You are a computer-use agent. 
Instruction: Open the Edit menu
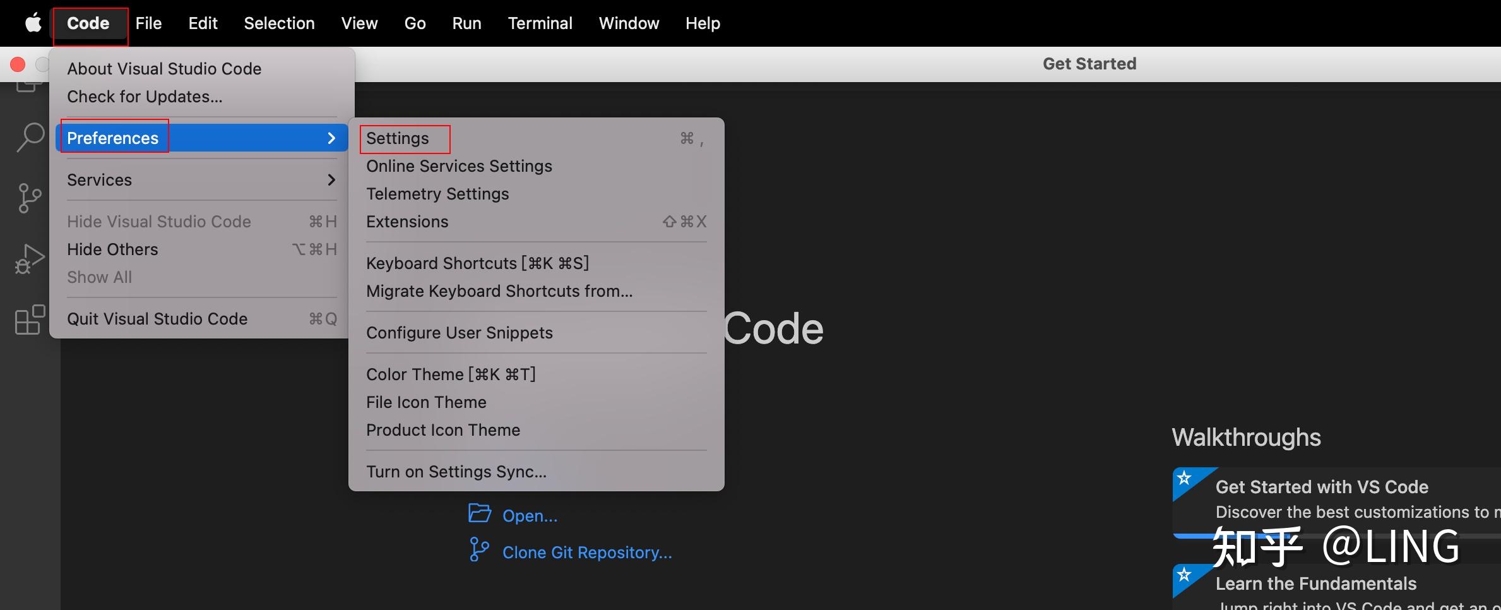[x=203, y=23]
